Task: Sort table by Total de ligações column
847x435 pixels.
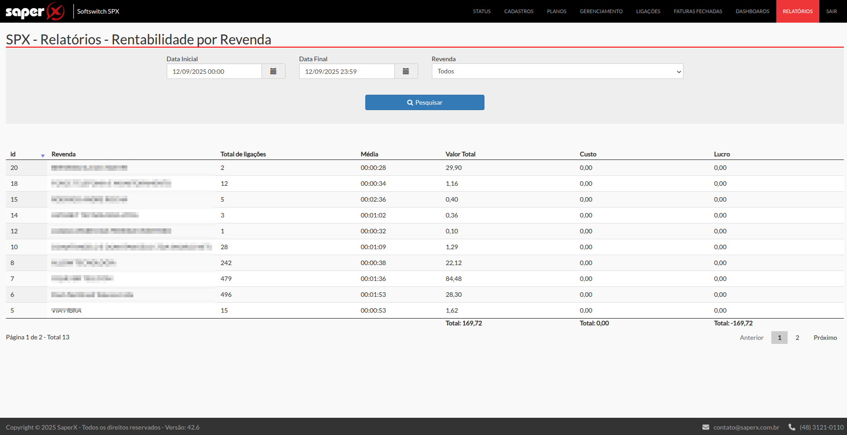Action: pyautogui.click(x=243, y=154)
